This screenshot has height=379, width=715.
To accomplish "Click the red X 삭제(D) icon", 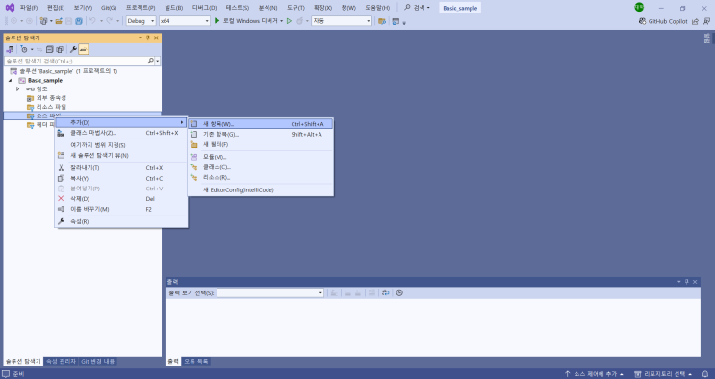I will (x=61, y=198).
